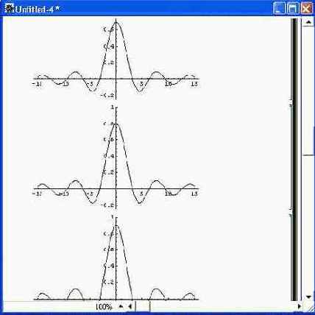Click the small up arrow beside 100%
The image size is (315, 315).
[121, 306]
